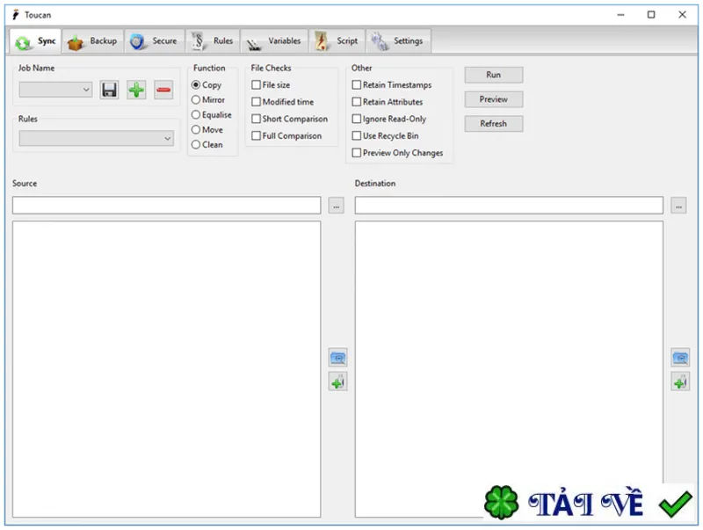703x530 pixels.
Task: Browse for the Destination folder using the ellipsis button
Action: pyautogui.click(x=678, y=206)
